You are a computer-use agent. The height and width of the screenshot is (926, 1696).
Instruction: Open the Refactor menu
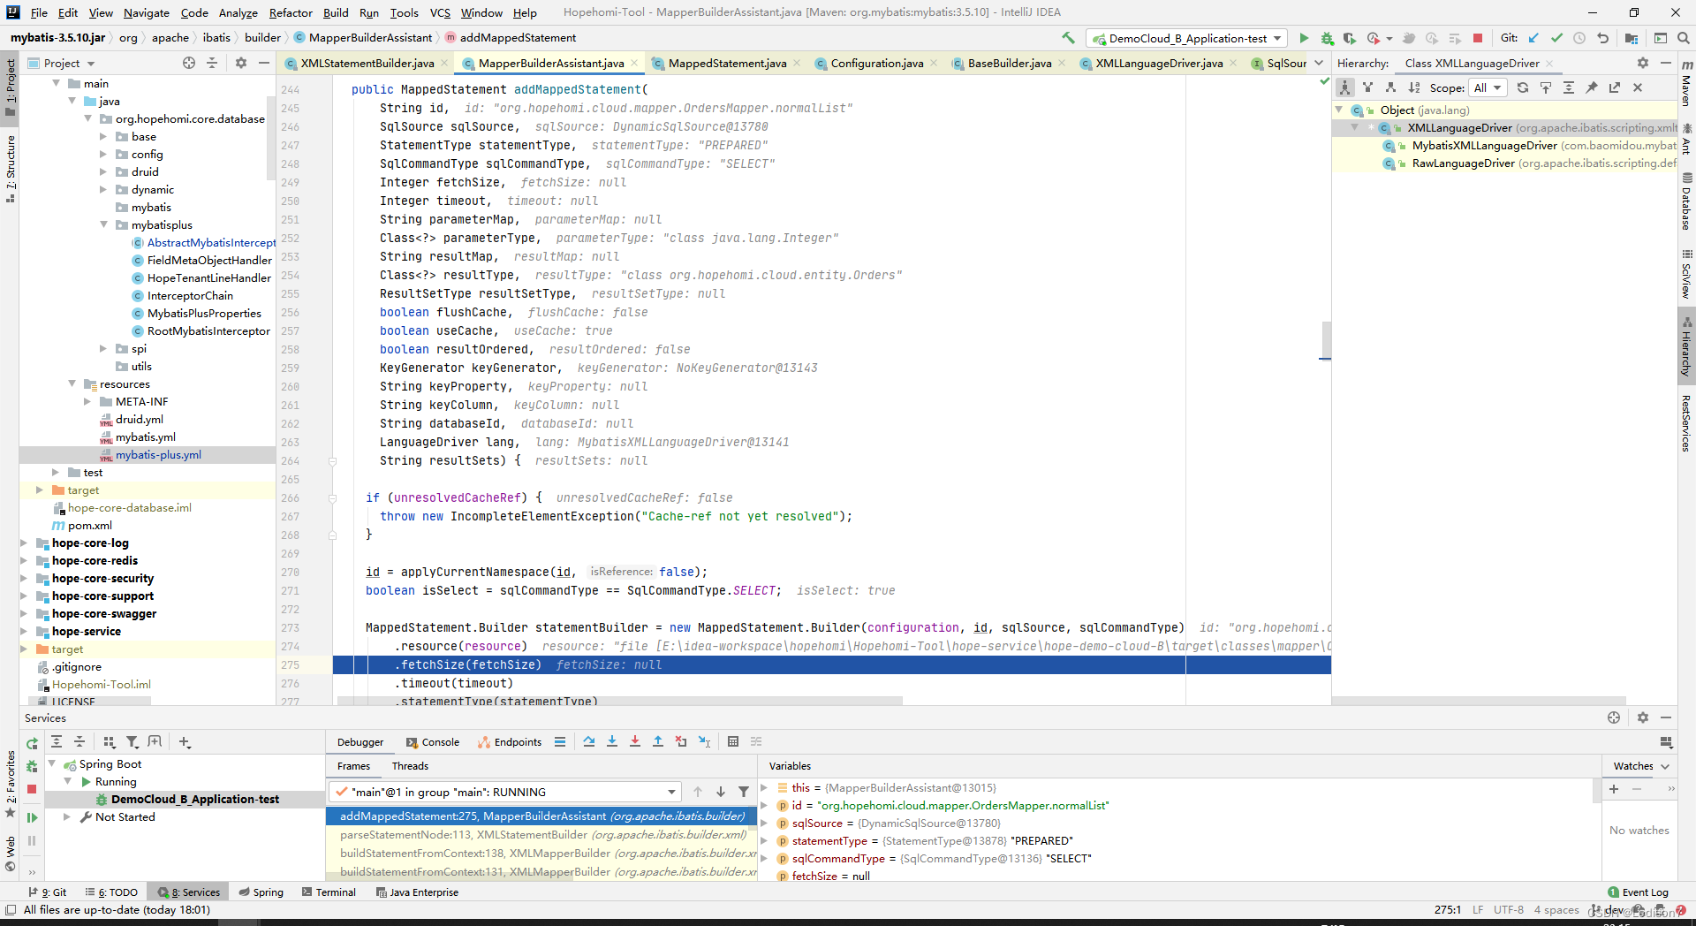click(291, 12)
